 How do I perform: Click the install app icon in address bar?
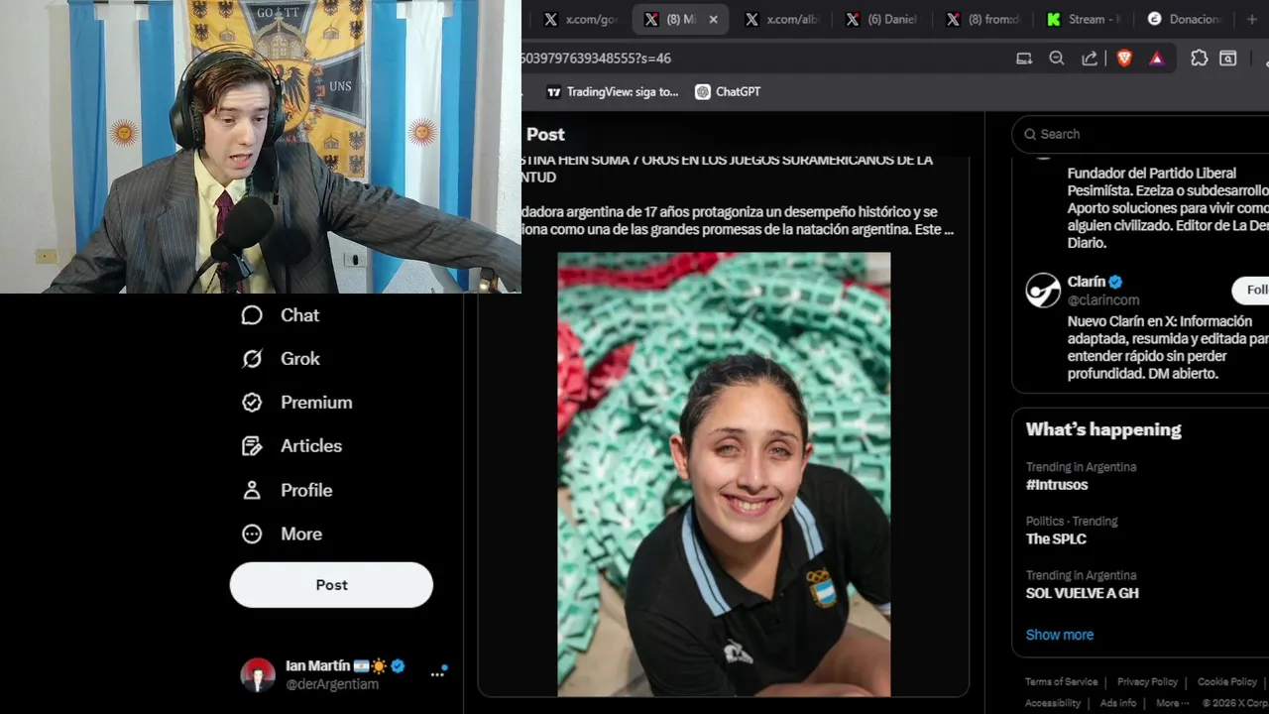pos(1024,59)
